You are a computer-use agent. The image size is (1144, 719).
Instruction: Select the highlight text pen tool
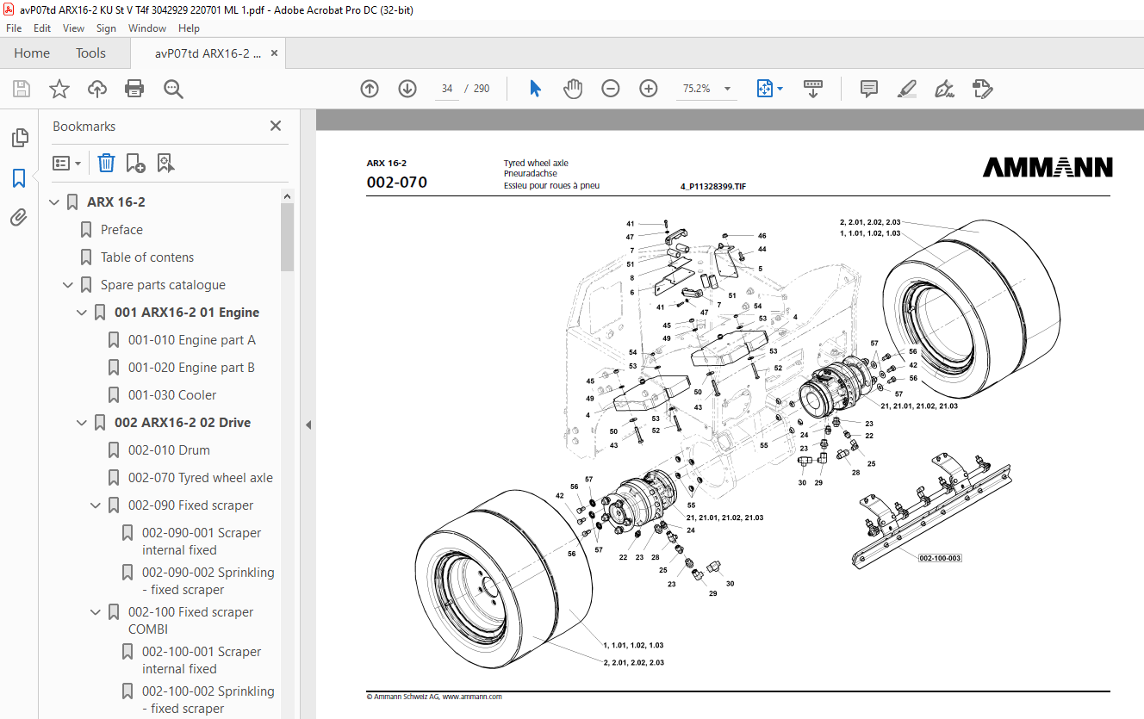click(906, 89)
